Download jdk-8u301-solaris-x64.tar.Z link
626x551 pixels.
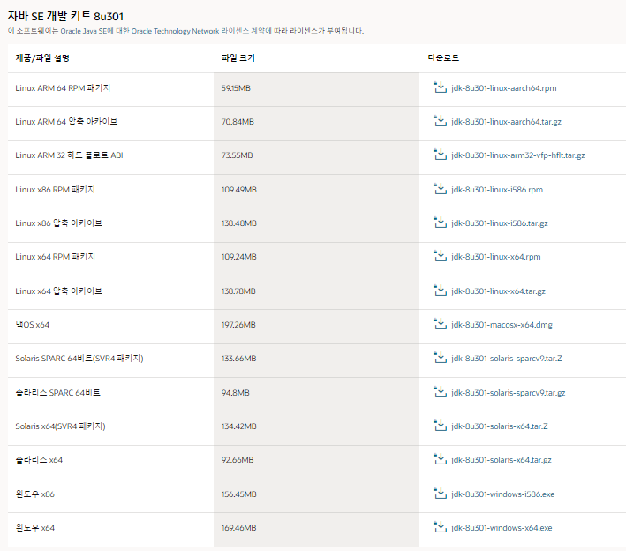pos(500,426)
